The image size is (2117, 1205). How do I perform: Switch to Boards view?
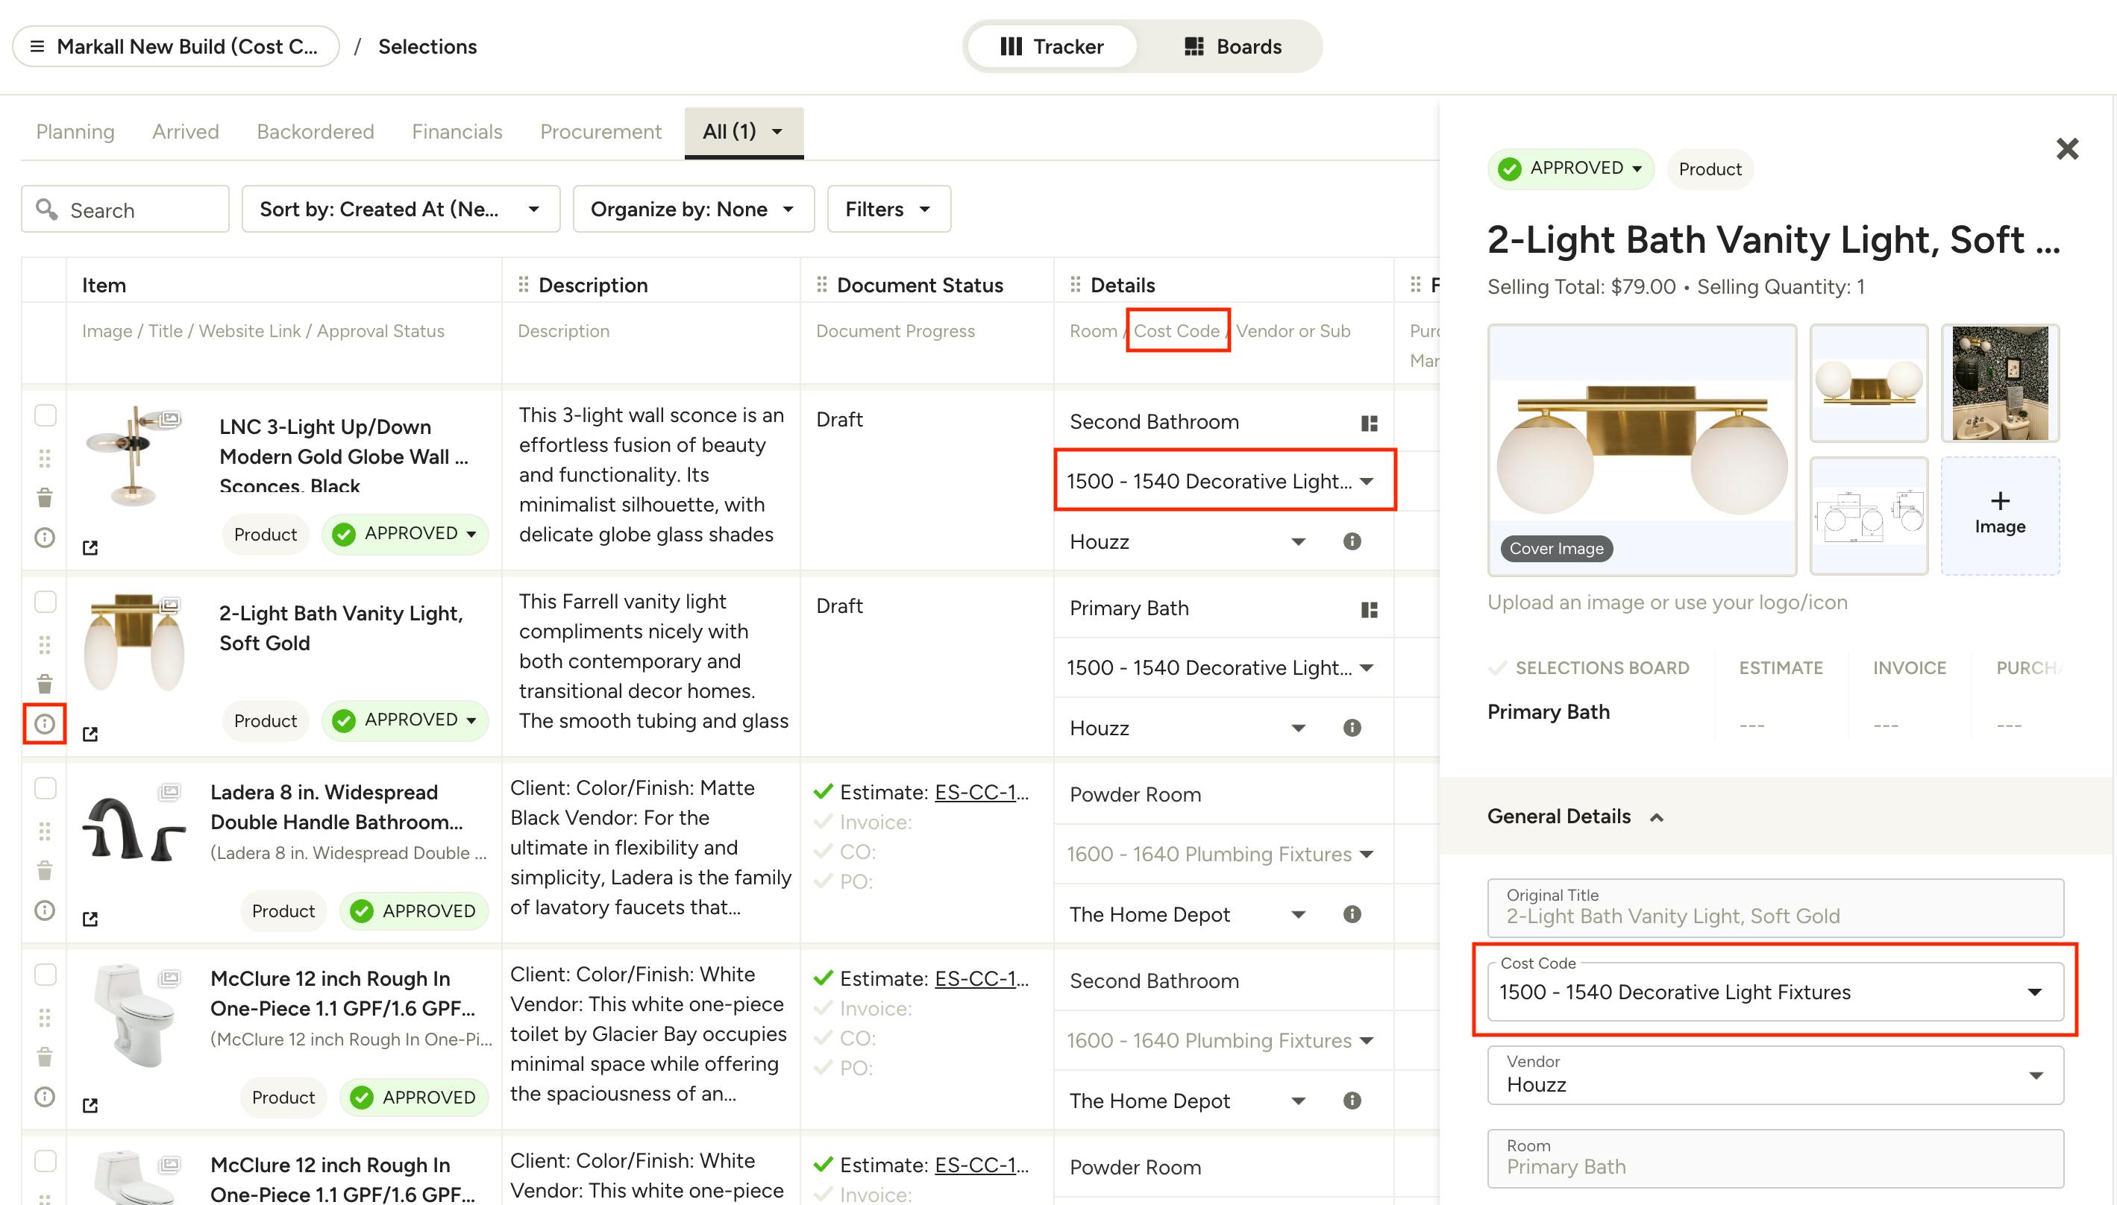click(1232, 46)
